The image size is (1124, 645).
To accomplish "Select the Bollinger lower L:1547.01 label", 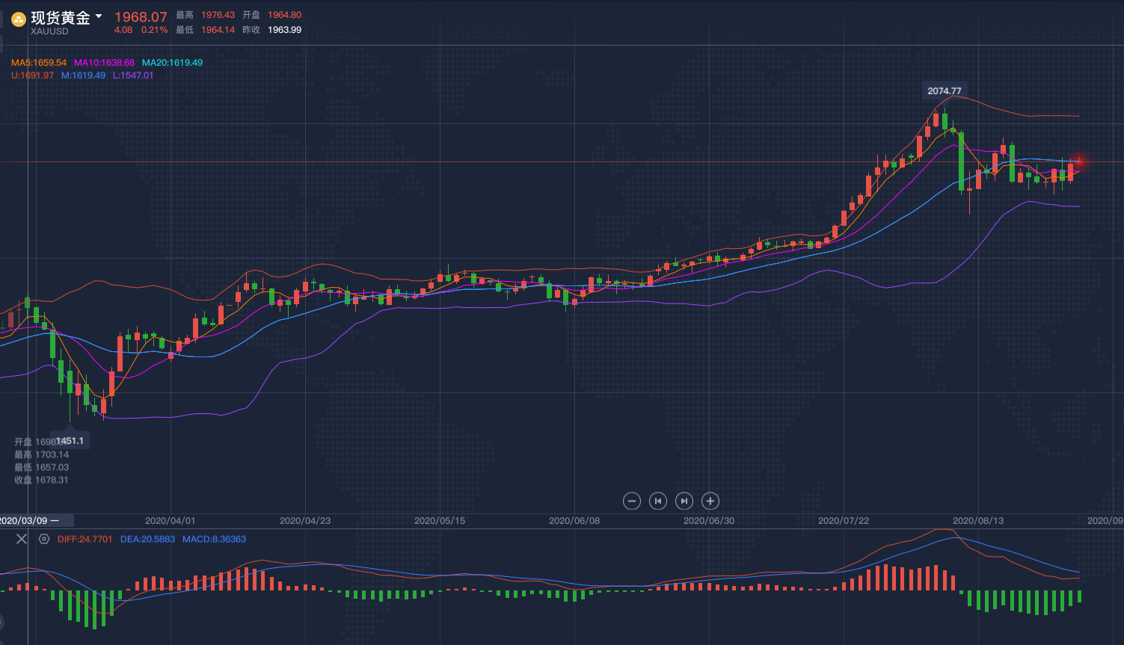I will pyautogui.click(x=133, y=75).
